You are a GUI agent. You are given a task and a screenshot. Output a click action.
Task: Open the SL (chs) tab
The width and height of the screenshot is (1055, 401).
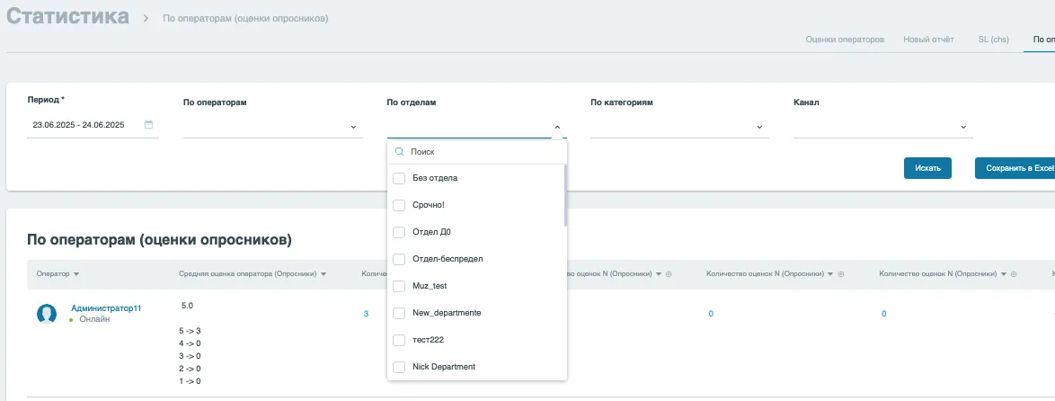[993, 40]
